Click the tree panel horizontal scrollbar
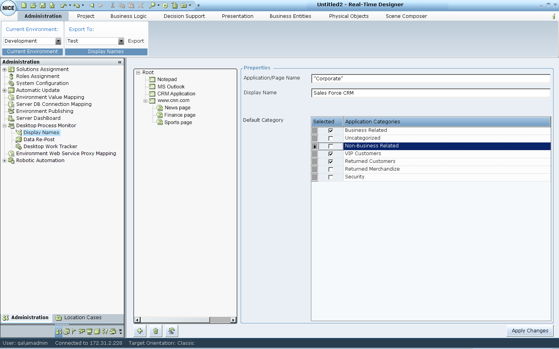Screen dimensions: 559x349 (x=175, y=320)
